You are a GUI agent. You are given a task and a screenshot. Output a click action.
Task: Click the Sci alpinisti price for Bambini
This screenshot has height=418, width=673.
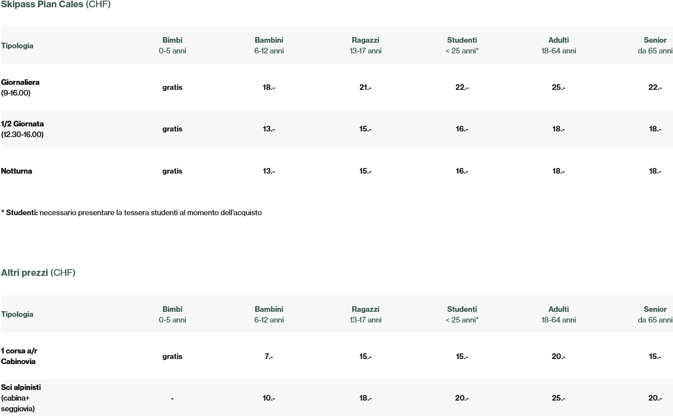pyautogui.click(x=269, y=398)
